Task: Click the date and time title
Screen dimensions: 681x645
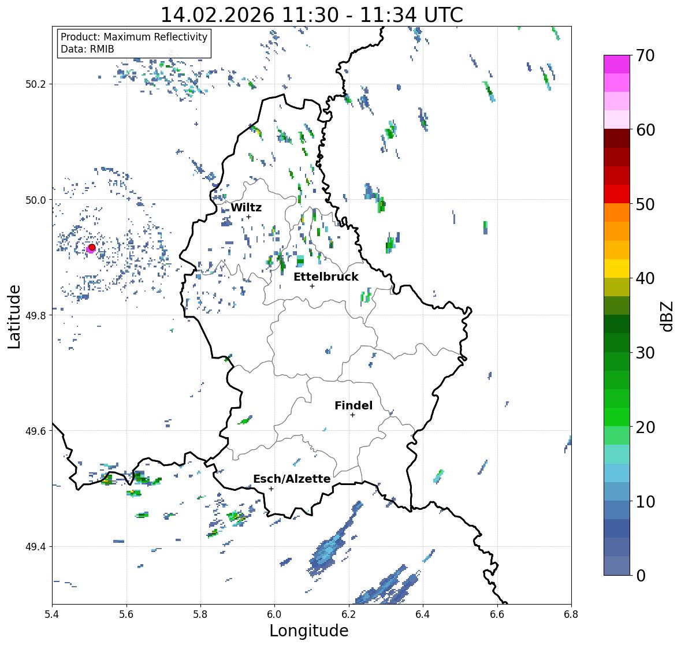Action: click(312, 15)
